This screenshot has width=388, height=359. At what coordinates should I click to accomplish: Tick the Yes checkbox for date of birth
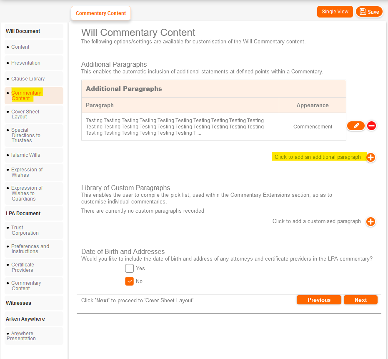pyautogui.click(x=130, y=268)
